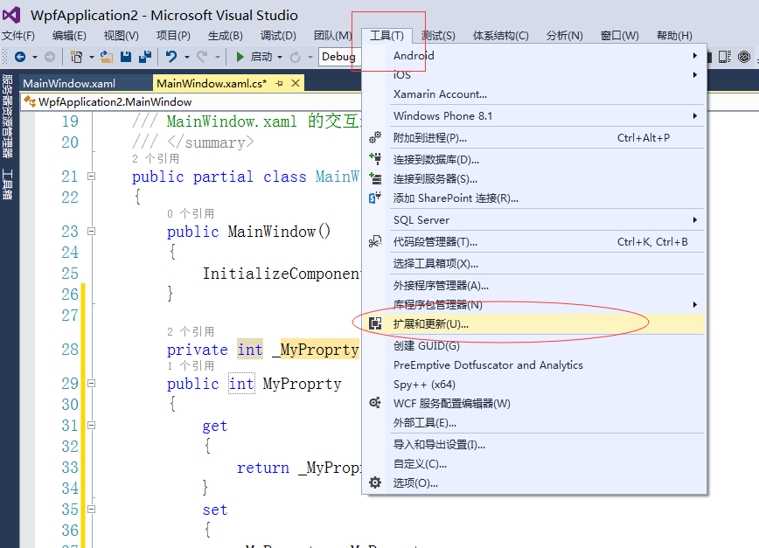Click the green start debugging play icon
Viewport: 759px width, 548px height.
coord(240,57)
